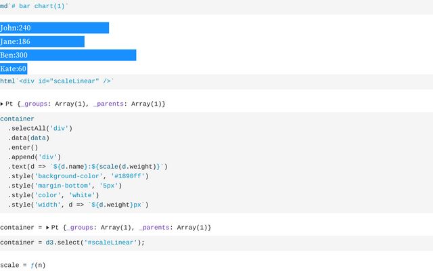Click the .text template literal line

[x=88, y=167]
